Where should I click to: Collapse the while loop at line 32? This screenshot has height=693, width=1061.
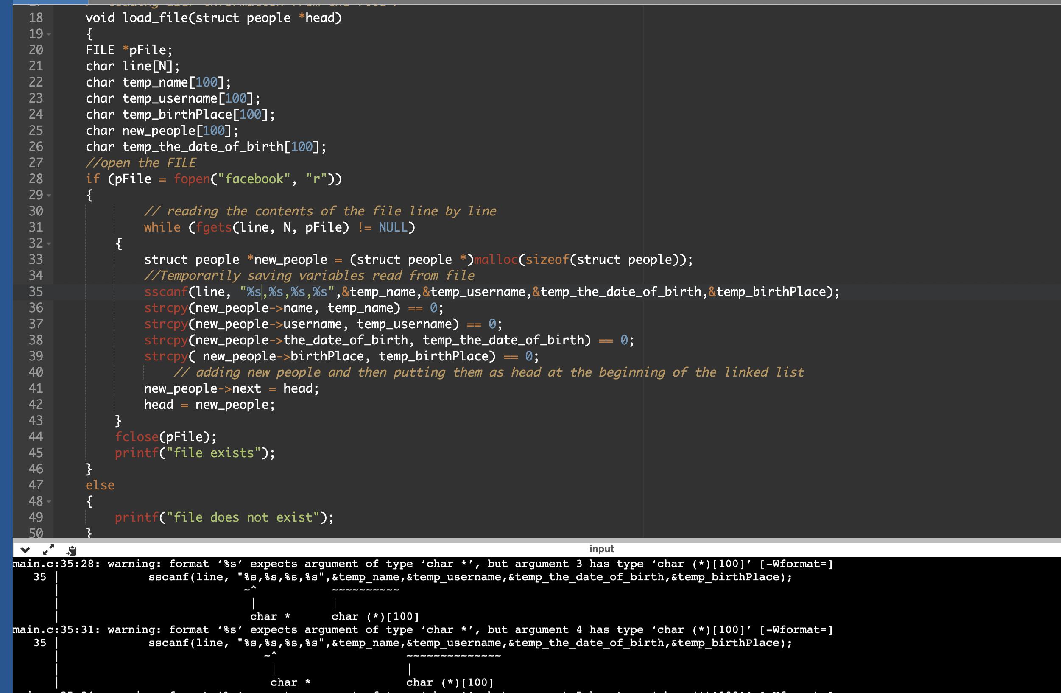[49, 244]
